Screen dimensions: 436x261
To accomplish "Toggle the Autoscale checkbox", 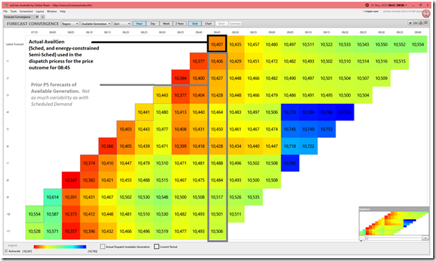I will [x=6, y=251].
